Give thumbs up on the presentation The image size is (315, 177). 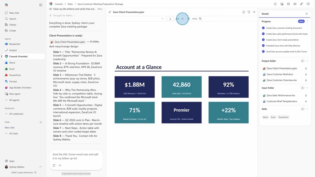click(244, 12)
